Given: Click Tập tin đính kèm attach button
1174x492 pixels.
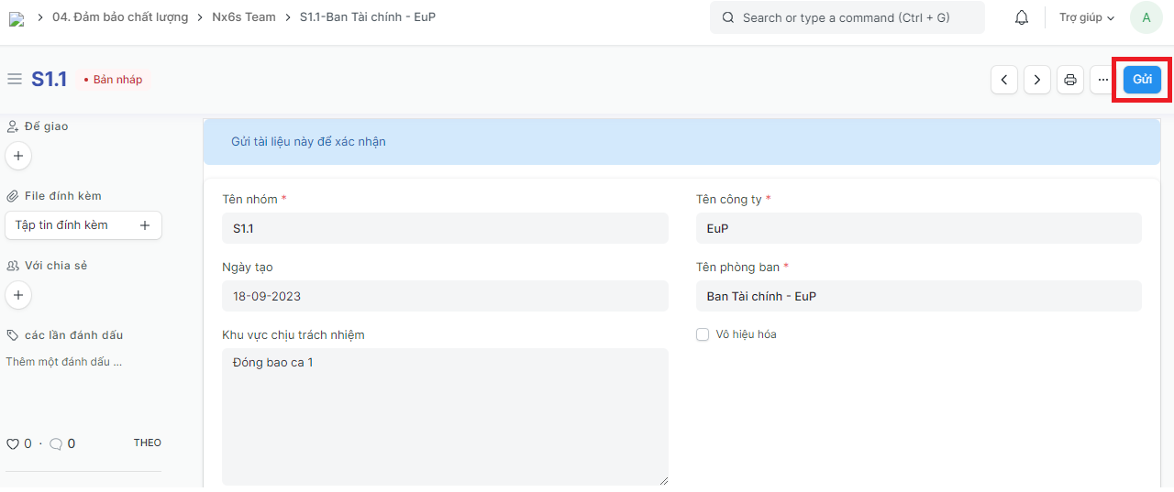Looking at the screenshot, I should 83,225.
